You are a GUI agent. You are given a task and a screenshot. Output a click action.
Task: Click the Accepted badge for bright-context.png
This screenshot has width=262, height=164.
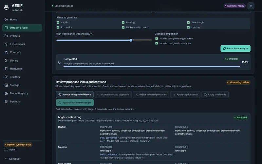240,118
